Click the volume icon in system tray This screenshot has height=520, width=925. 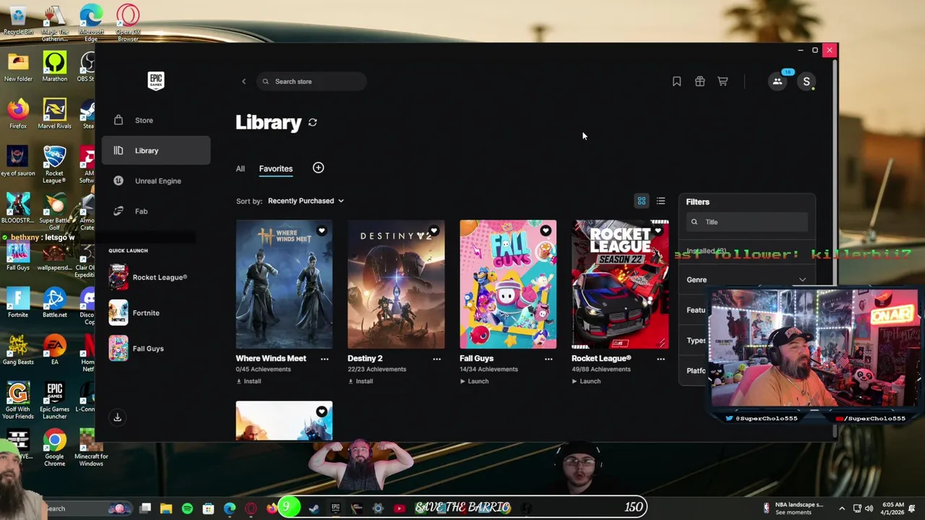pyautogui.click(x=869, y=508)
